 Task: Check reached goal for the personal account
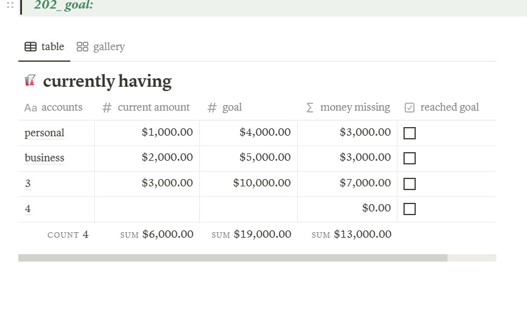point(410,133)
